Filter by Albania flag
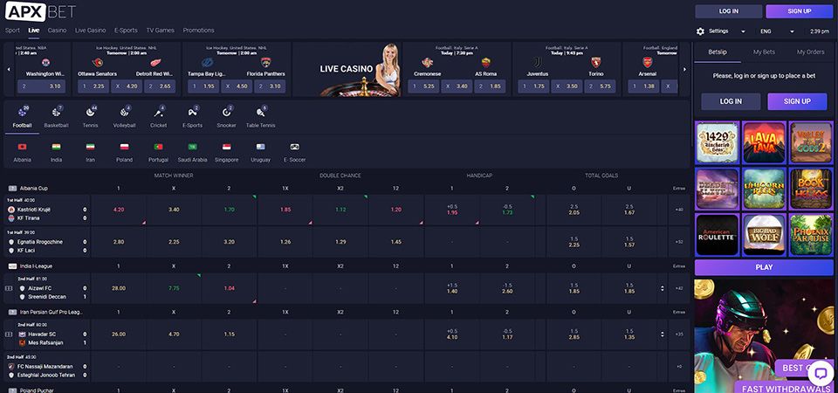Image resolution: width=838 pixels, height=393 pixels. (x=22, y=147)
